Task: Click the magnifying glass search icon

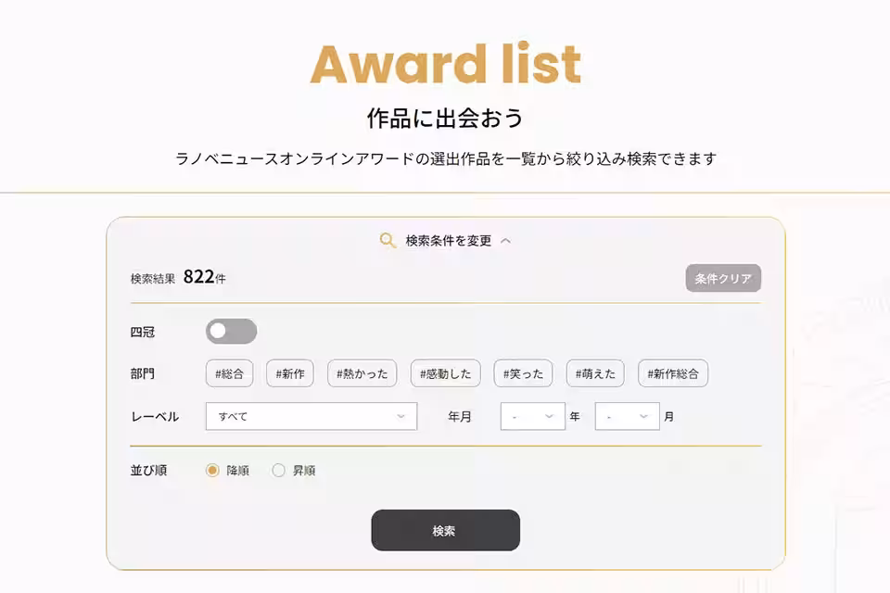Action: (389, 239)
